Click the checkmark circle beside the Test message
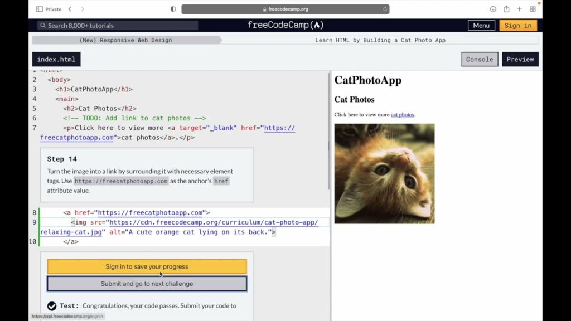 52,306
